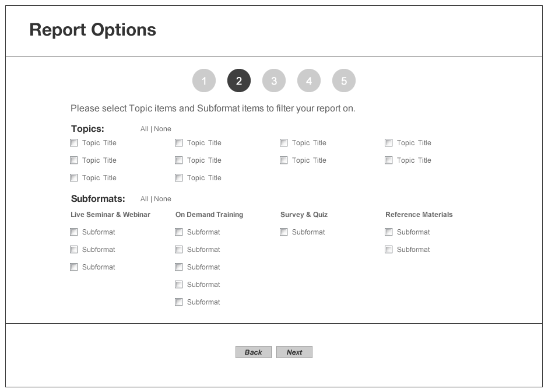Select fourth Subformat under On Demand Training
This screenshot has height=392, width=548.
pyautogui.click(x=178, y=285)
